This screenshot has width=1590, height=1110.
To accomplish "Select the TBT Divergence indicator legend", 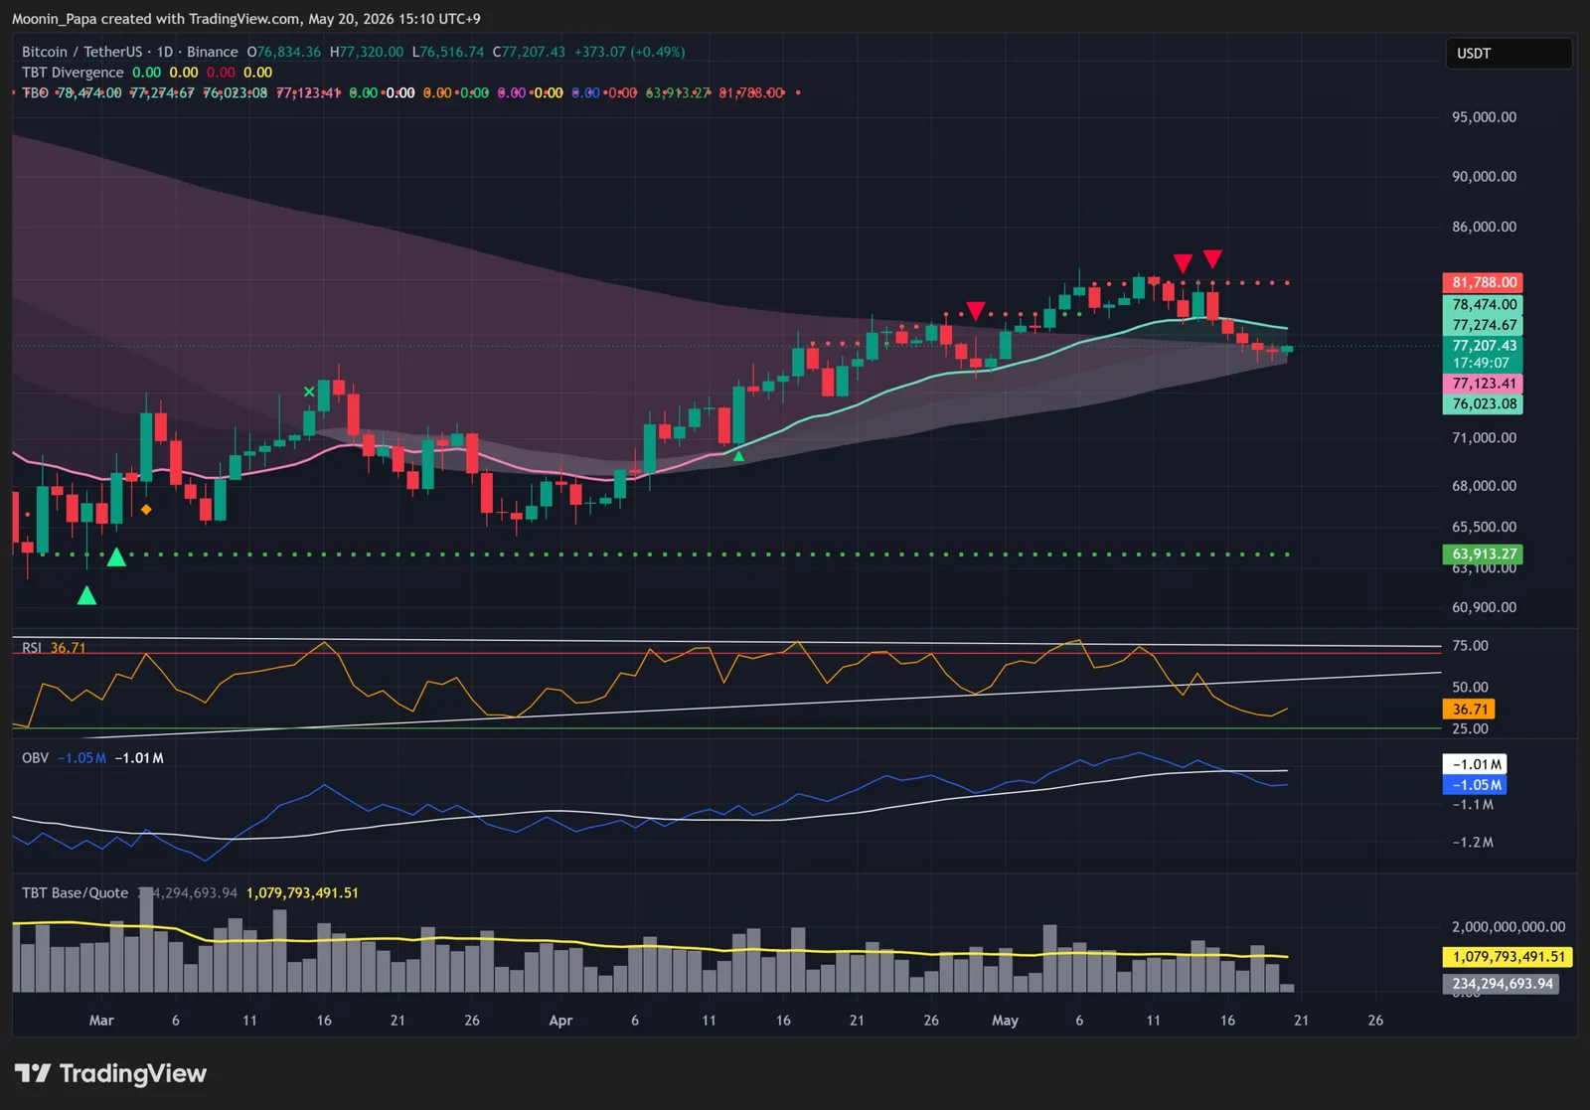I will (x=73, y=73).
